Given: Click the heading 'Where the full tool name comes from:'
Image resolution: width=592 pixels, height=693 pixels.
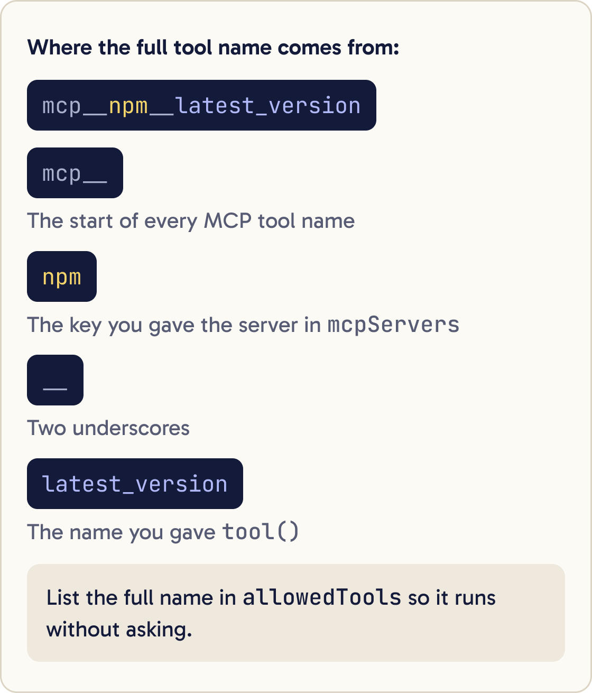Looking at the screenshot, I should (x=213, y=48).
